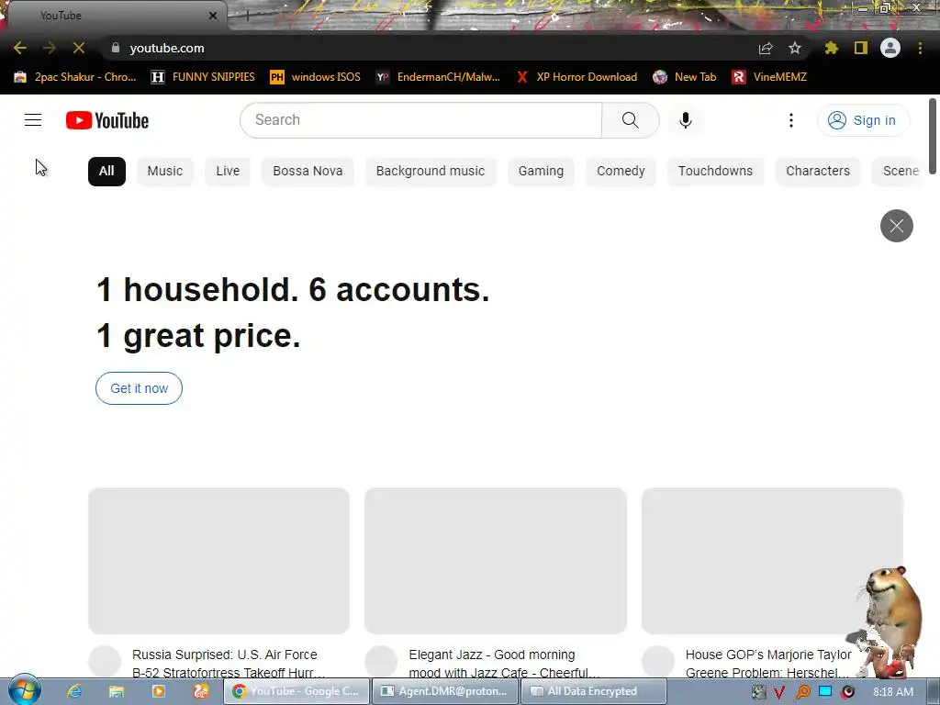
Task: Select the Live filter chip
Action: (228, 171)
